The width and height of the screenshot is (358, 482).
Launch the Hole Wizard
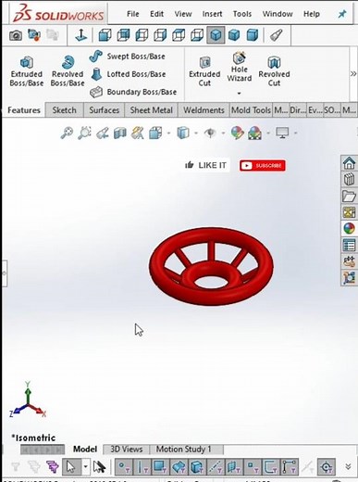point(240,67)
